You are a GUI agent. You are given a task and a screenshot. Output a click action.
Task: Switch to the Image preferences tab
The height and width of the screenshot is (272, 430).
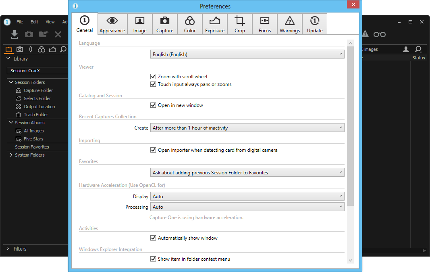[x=140, y=24]
